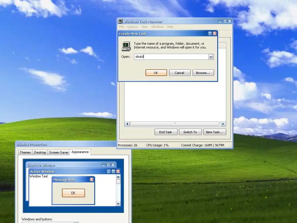
Task: Open the Help menu in Task Manager
Action: pos(170,27)
